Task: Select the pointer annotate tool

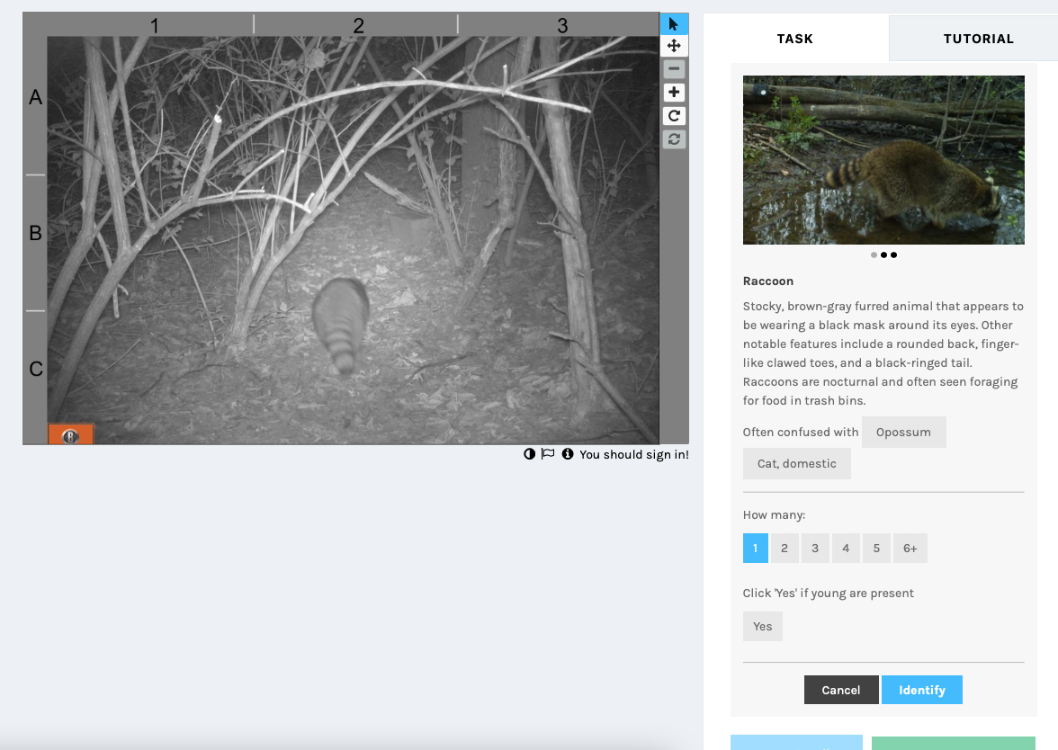Action: coord(673,23)
